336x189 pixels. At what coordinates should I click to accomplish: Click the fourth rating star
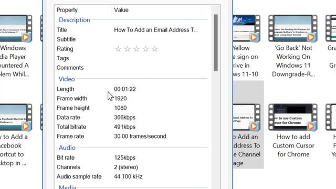coord(145,49)
